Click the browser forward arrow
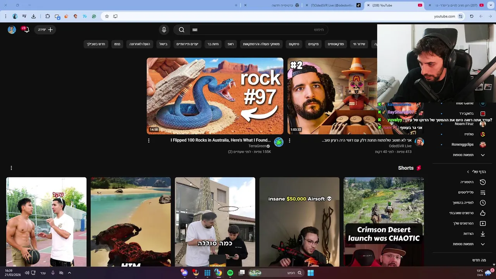The image size is (496, 279). pos(481,16)
